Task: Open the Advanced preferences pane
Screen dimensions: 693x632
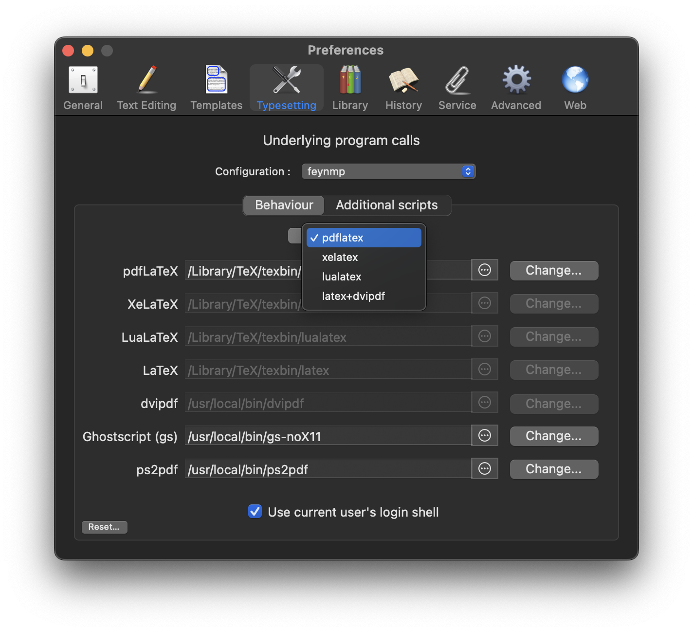Action: point(515,87)
